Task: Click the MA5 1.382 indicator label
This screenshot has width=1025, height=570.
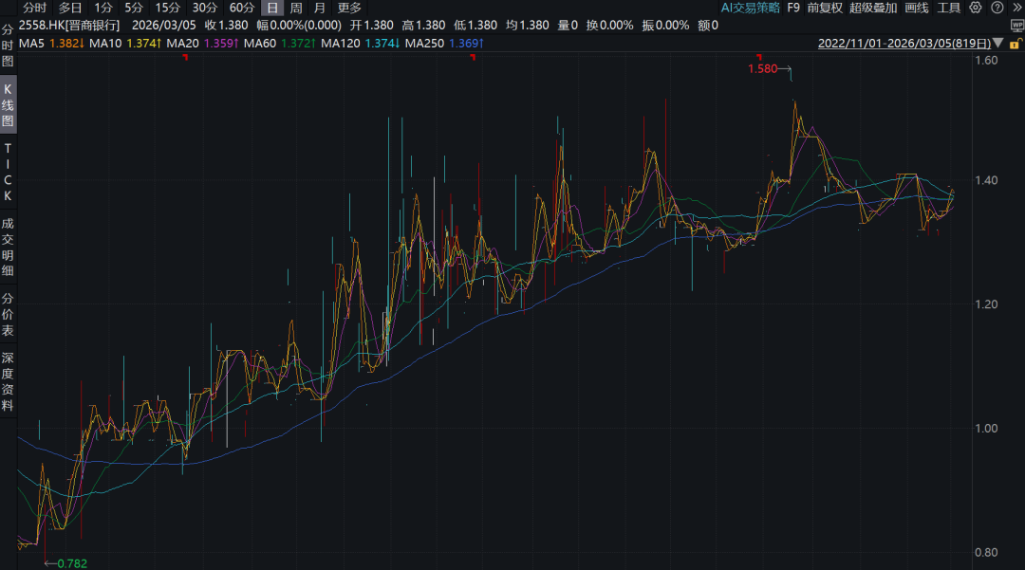Action: pyautogui.click(x=51, y=43)
